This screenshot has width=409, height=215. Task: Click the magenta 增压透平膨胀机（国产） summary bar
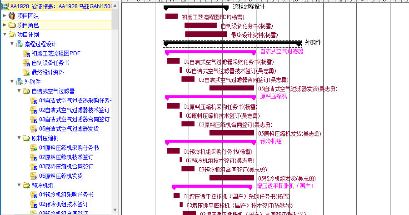tap(212, 187)
